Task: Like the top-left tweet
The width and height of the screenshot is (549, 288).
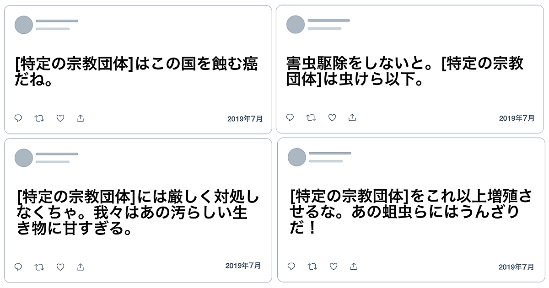Action: [60, 118]
